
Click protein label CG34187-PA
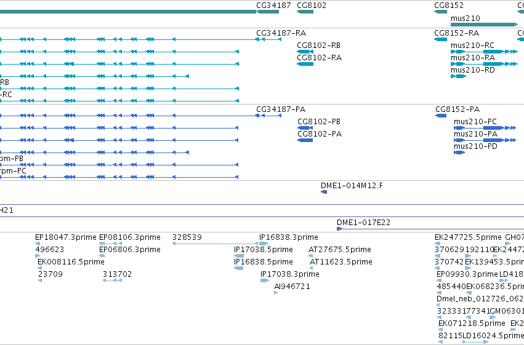pyautogui.click(x=281, y=109)
